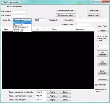Click the Ratón Automatico title bar icon
This screenshot has width=110, height=103.
(x=2, y=2)
